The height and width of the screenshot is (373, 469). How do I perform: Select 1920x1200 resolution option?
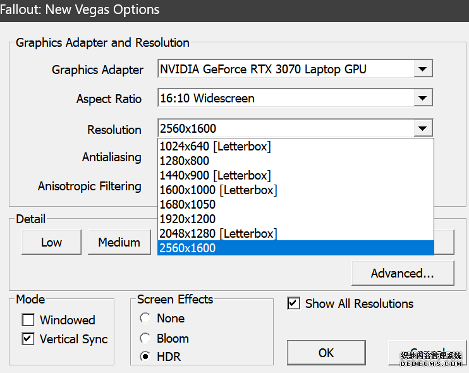coord(188,219)
